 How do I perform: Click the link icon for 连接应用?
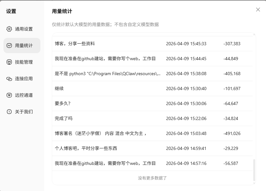9,79
